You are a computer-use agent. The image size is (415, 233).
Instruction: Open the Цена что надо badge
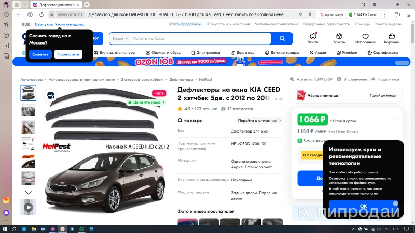[x=146, y=102]
